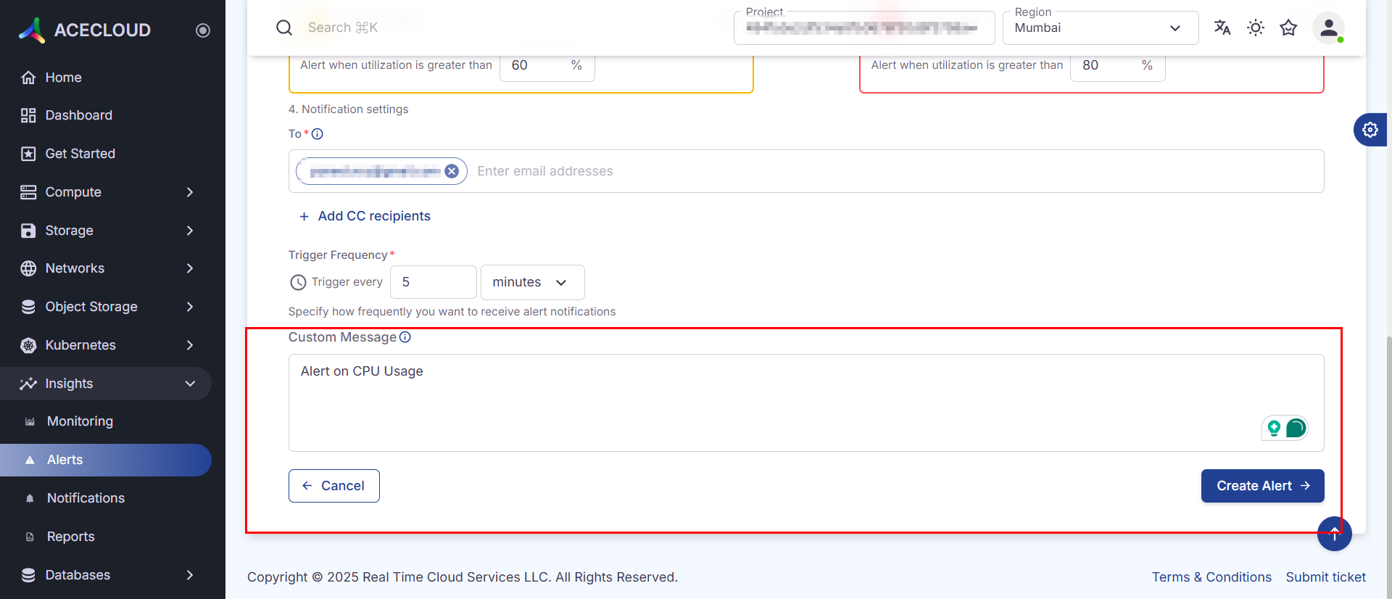Image resolution: width=1392 pixels, height=599 pixels.
Task: Click the language translate icon
Action: click(1222, 28)
